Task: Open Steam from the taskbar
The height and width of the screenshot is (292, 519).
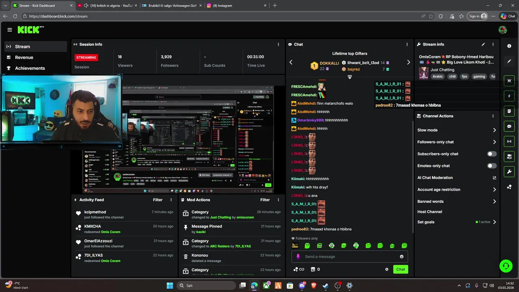Action: tap(326, 286)
